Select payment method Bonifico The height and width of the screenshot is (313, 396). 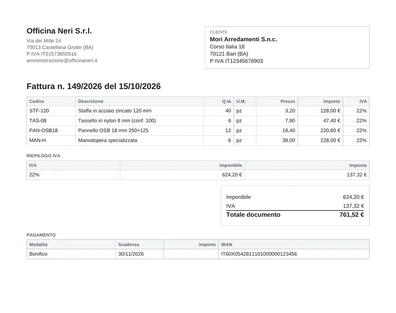(38, 254)
